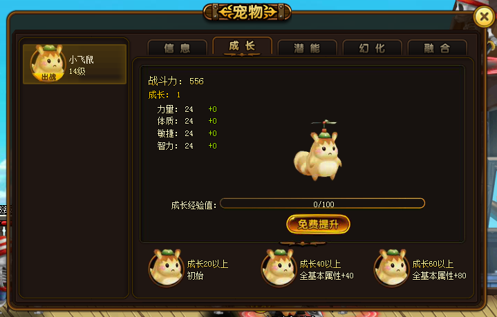This screenshot has height=317, width=497.
Task: Select the 成长60以上 form icon
Action: [391, 268]
